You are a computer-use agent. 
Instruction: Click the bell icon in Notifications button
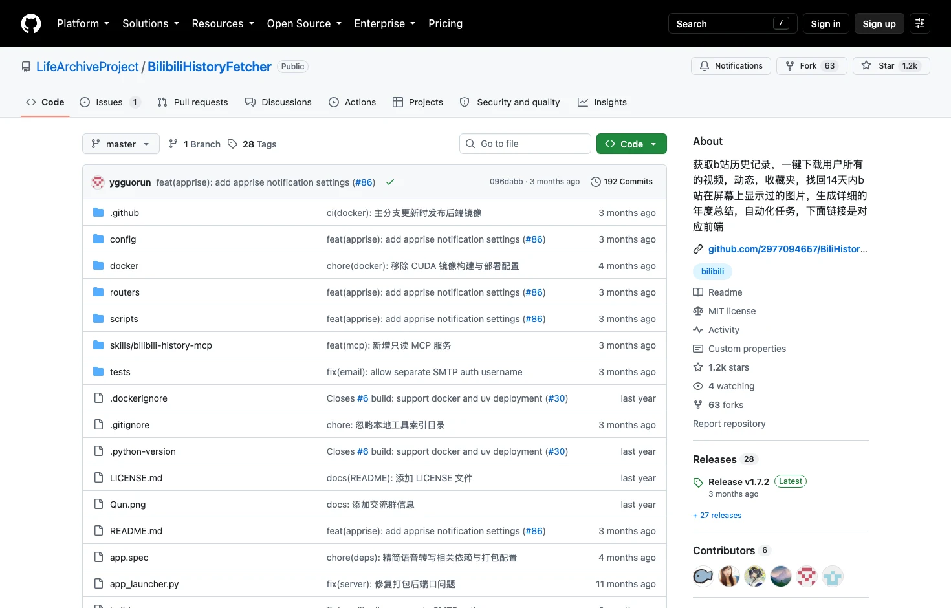pos(705,66)
